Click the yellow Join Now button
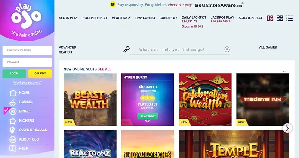The image size is (299, 158). point(40,74)
